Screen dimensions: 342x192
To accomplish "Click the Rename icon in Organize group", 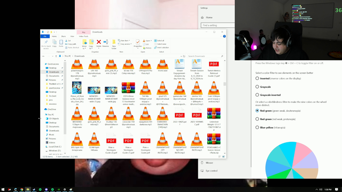I will tap(106, 42).
